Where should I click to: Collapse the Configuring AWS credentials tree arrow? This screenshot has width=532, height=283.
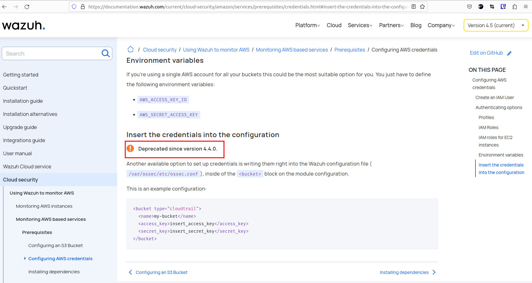[x=25, y=258]
